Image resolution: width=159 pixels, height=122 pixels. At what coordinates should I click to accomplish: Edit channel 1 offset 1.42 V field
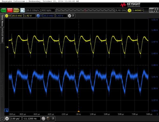(x=30, y=16)
